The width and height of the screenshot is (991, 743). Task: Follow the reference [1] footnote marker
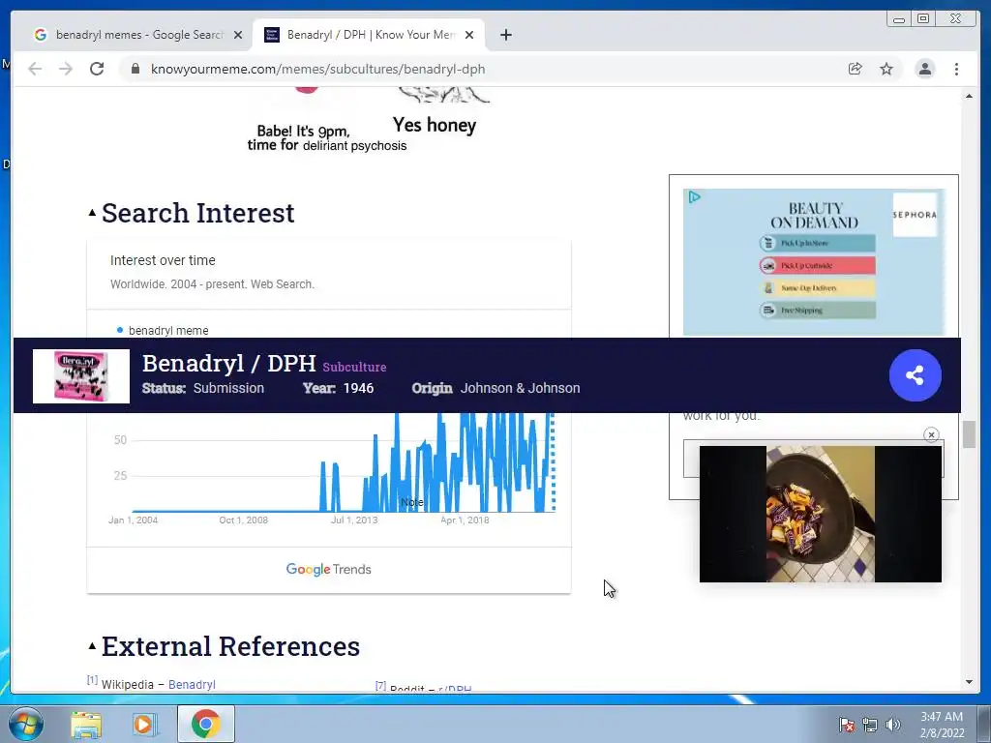[x=92, y=680]
